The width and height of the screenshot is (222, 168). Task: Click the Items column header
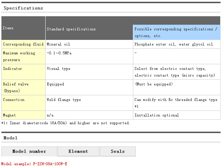8,28
